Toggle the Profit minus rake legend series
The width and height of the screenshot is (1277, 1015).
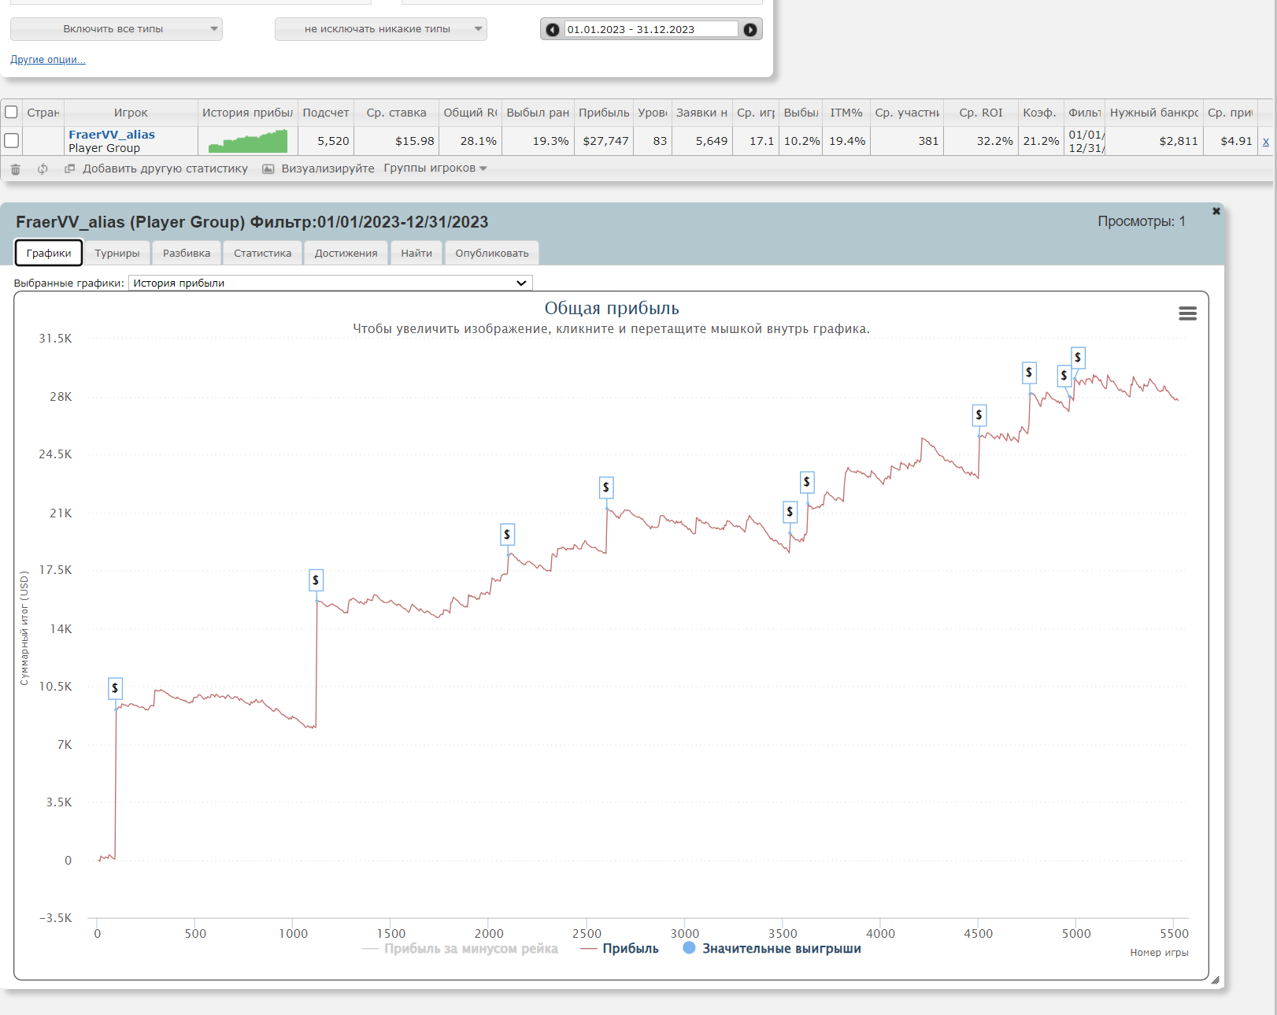point(460,949)
